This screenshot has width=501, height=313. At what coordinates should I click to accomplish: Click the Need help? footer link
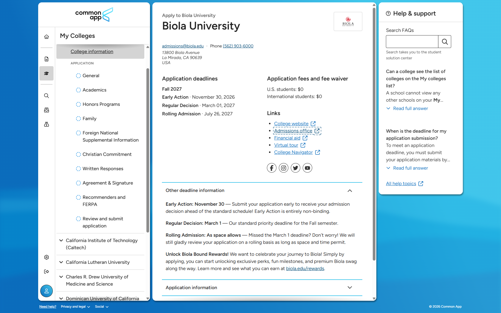click(48, 307)
